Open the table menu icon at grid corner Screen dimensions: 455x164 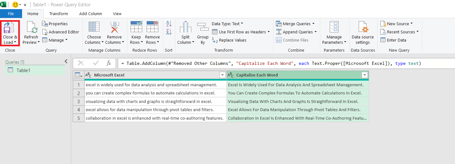(79, 75)
